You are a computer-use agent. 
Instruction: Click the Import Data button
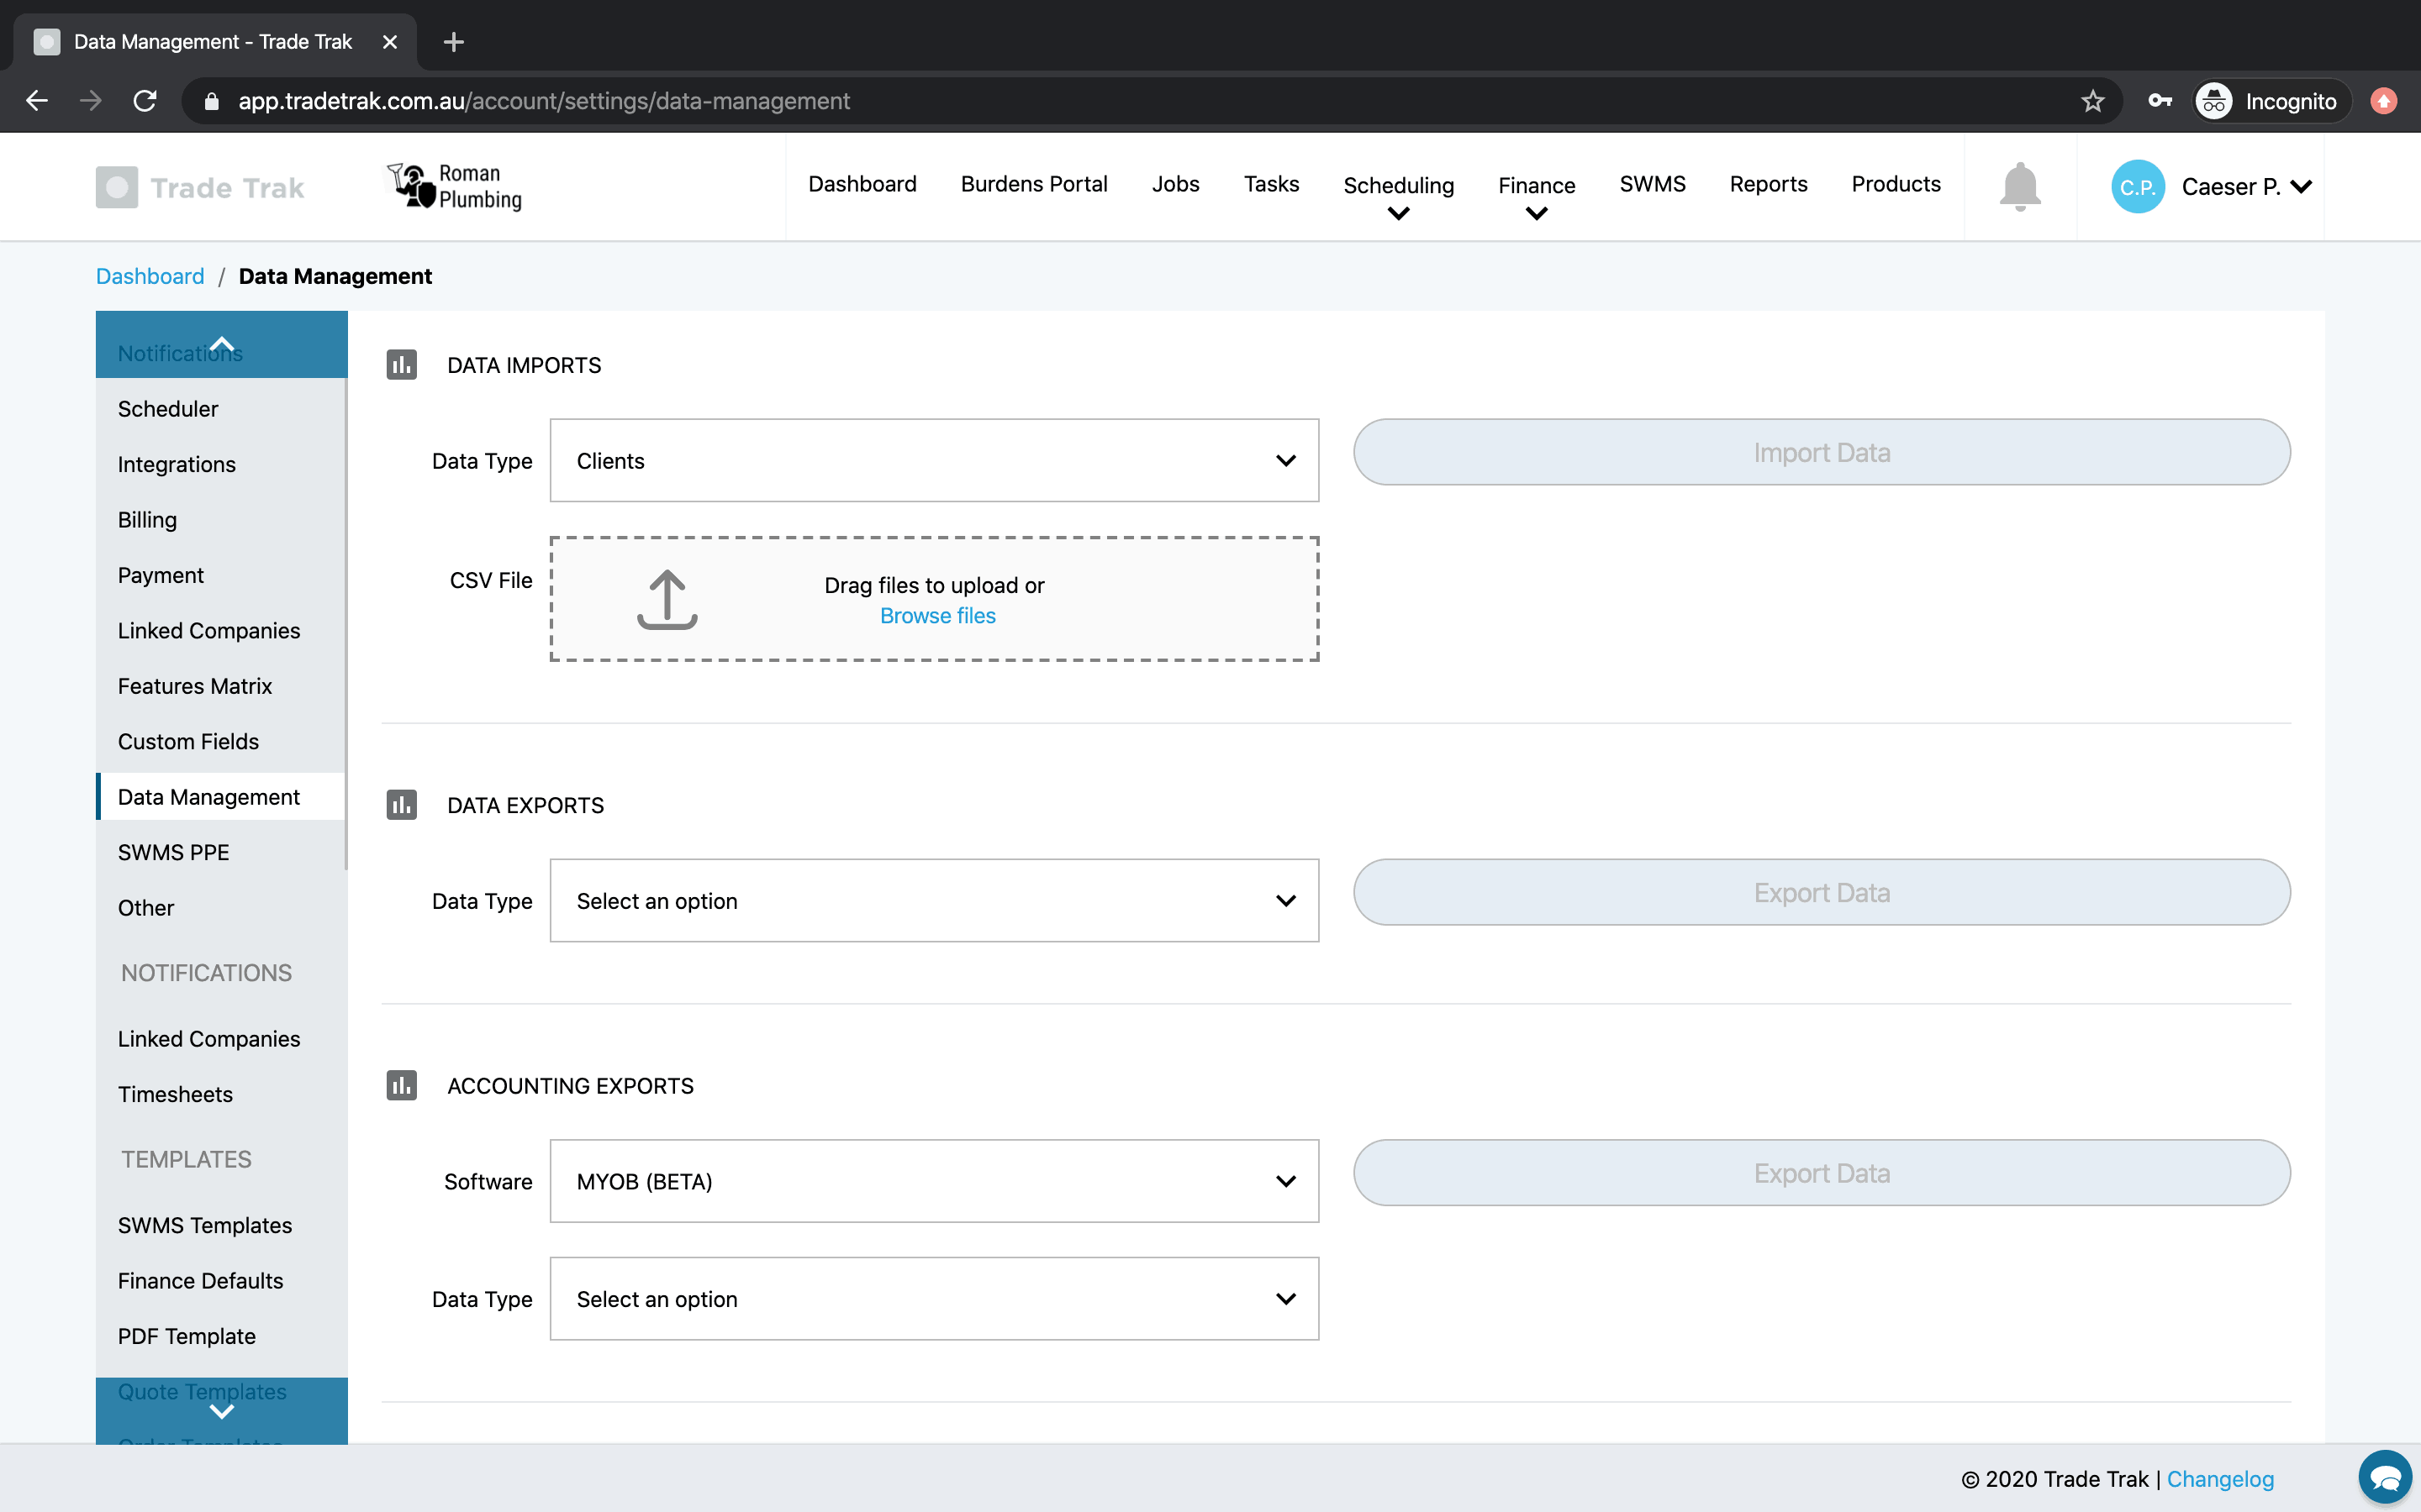click(1822, 452)
